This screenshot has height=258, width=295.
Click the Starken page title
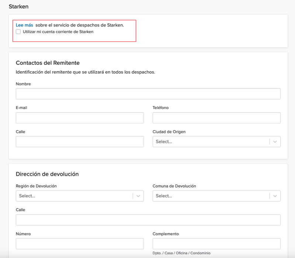click(19, 7)
